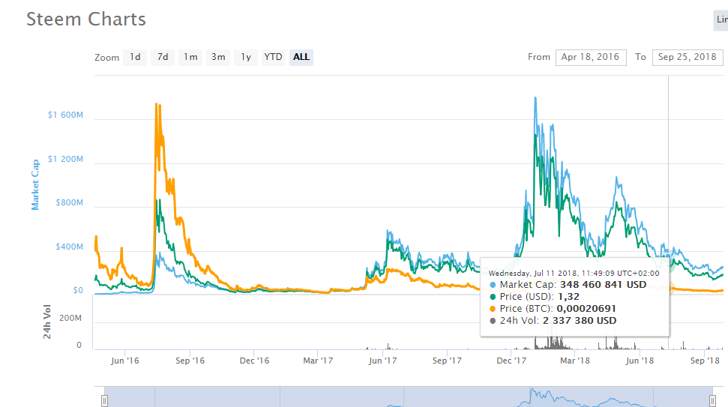Viewport: 728px width, 407px height.
Task: Select the 1m zoom range
Action: 190,57
